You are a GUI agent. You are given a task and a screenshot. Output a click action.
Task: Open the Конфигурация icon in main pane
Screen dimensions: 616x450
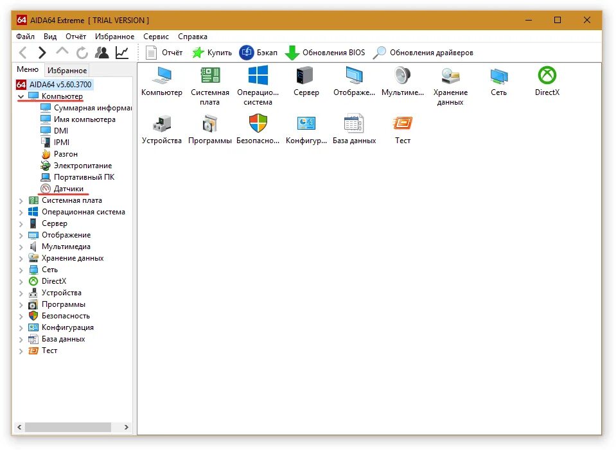(306, 124)
